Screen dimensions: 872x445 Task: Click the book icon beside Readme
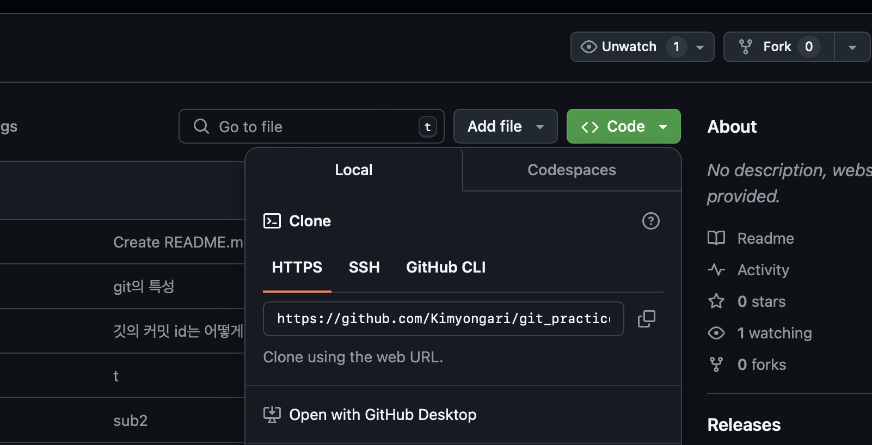click(716, 238)
